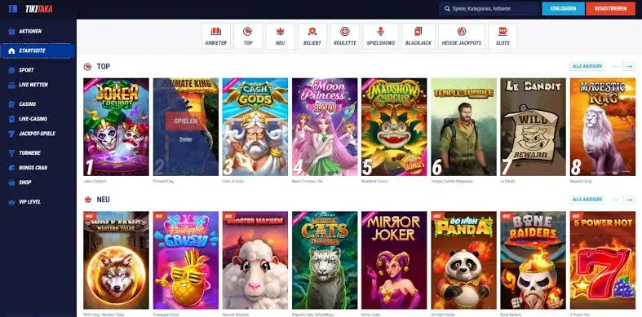Viewport: 642px width, 317px height.
Task: Select the Heisse Jackpots category icon
Action: (462, 37)
